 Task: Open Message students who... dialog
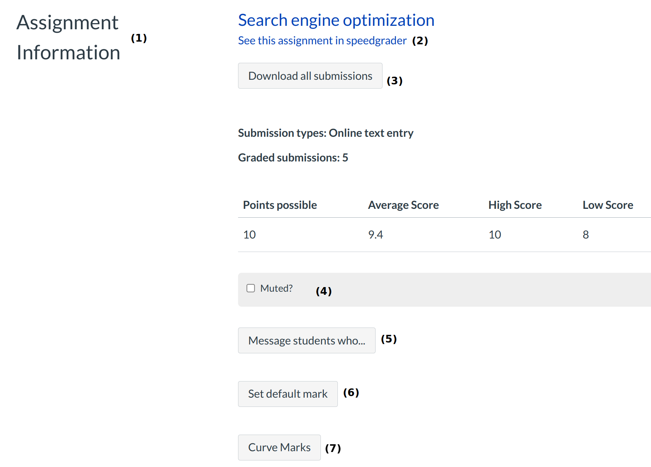[x=307, y=340]
